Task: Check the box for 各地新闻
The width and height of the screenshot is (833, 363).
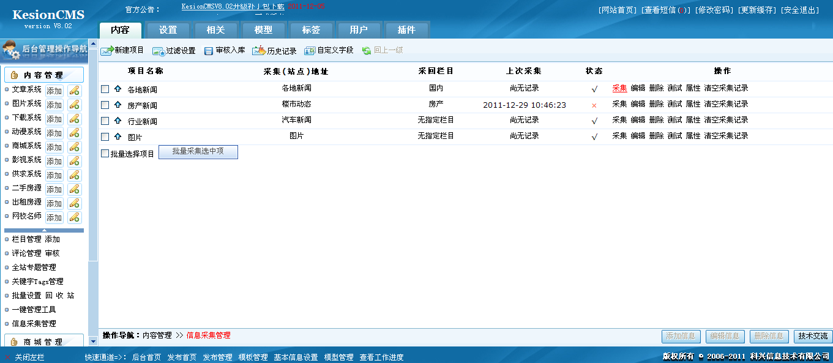Action: (x=105, y=89)
